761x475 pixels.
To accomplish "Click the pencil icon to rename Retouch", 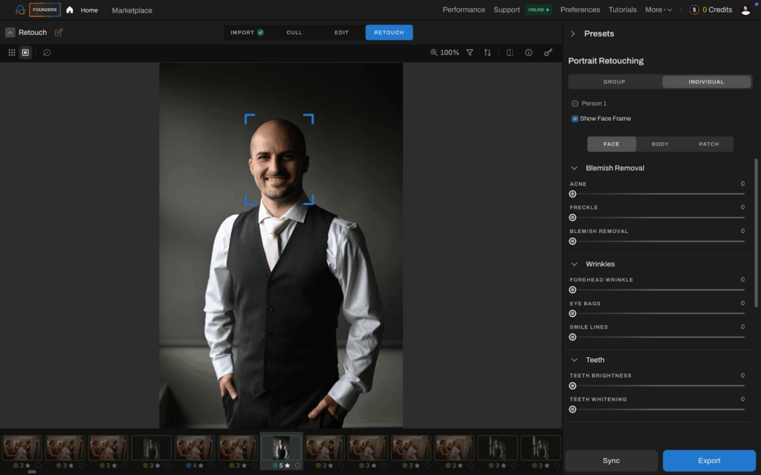I will click(x=59, y=33).
